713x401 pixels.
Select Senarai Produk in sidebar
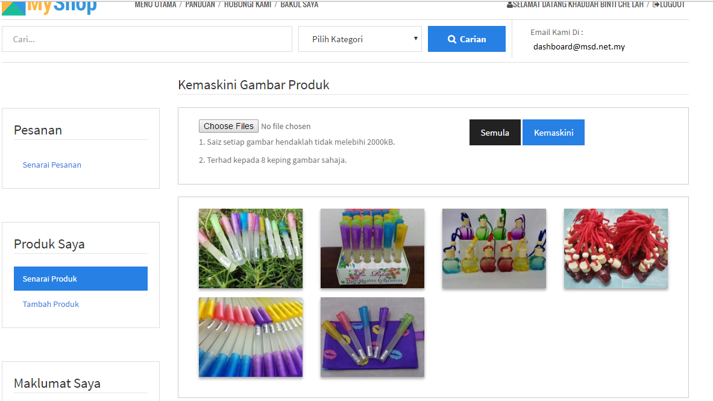[81, 279]
